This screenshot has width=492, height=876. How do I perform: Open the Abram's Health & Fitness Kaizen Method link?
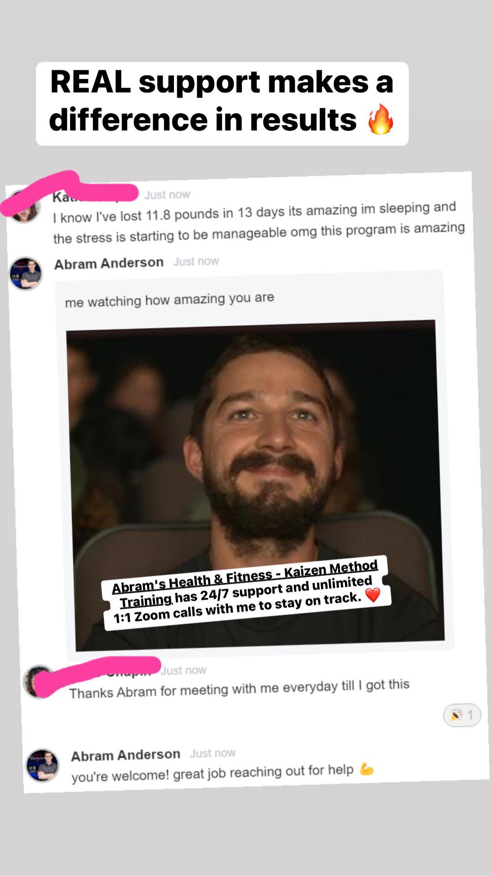click(245, 583)
